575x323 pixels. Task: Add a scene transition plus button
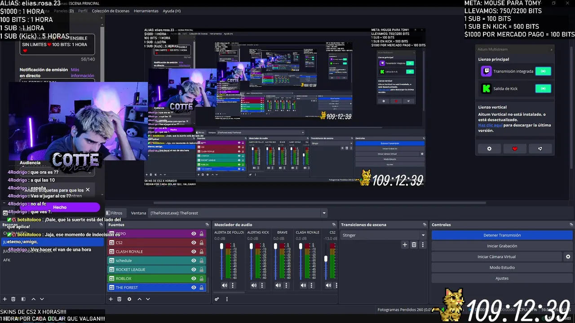click(405, 244)
